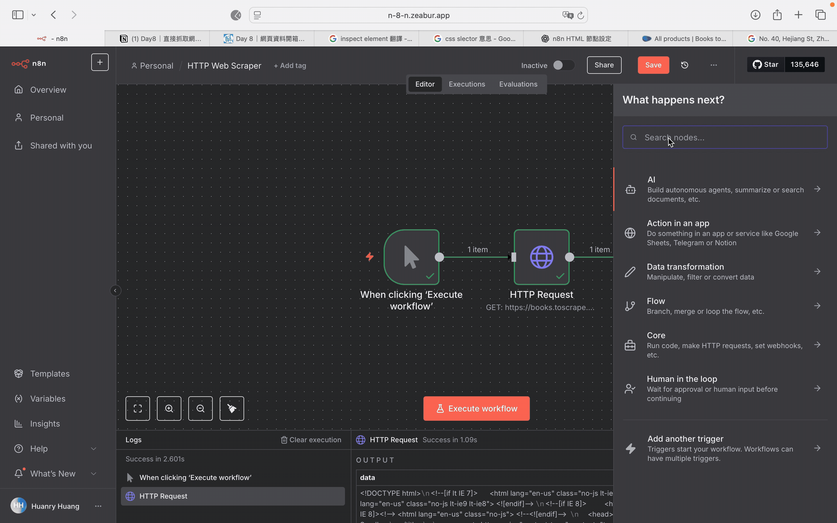This screenshot has width=837, height=523.
Task: Click the Safari sidebar toggle icon
Action: click(x=18, y=15)
